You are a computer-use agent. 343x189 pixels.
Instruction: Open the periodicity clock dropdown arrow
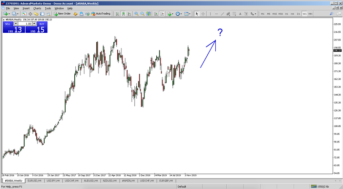181,14
